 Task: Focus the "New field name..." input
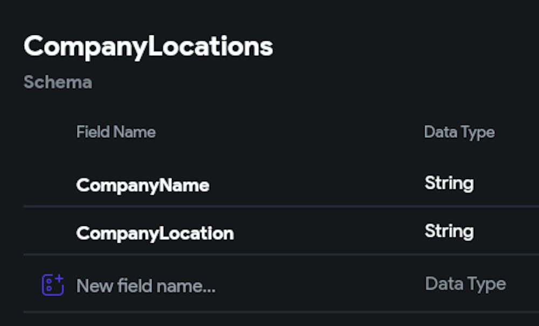(146, 286)
